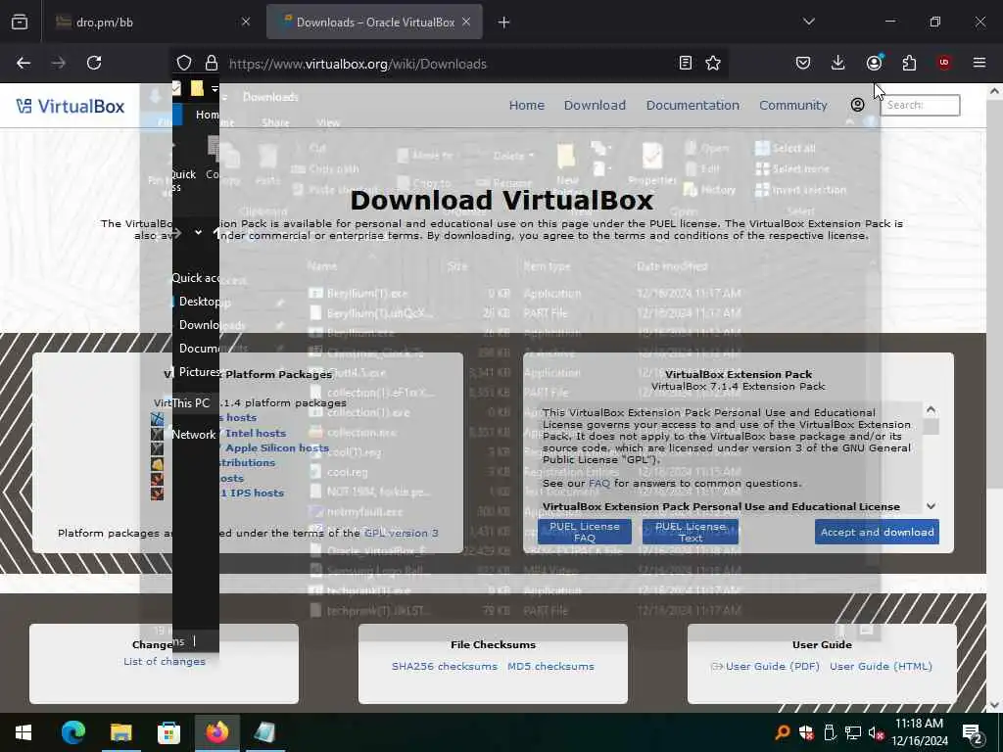This screenshot has height=752, width=1003.
Task: Open Firefox account menu
Action: click(874, 63)
